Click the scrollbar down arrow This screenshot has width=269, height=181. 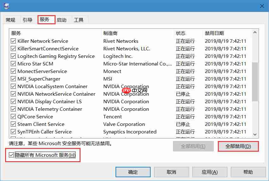(255, 134)
